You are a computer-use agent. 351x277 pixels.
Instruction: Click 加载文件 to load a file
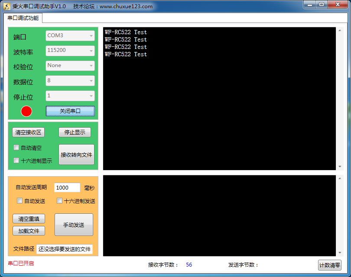click(29, 231)
